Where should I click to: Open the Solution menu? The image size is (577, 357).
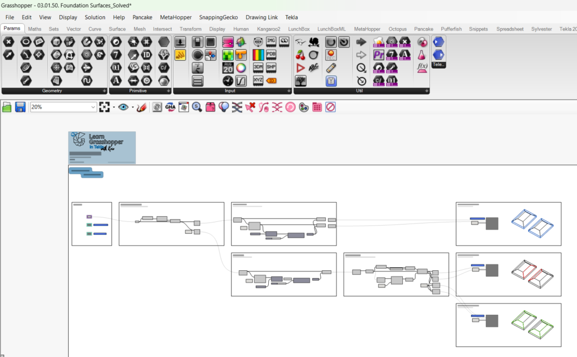click(x=95, y=17)
